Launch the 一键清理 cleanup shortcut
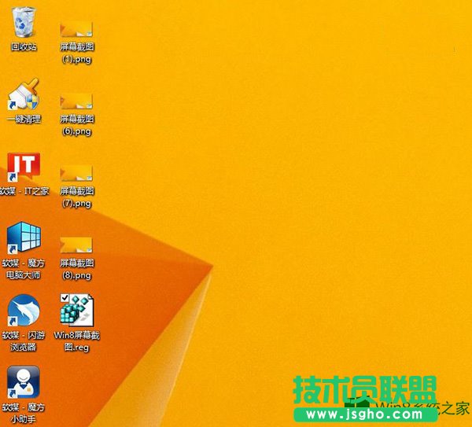 (24, 94)
